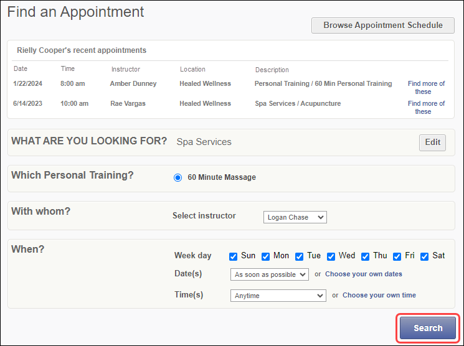Screen dimensions: 464x346
Task: Toggle the Tue weekday checkbox
Action: click(299, 256)
